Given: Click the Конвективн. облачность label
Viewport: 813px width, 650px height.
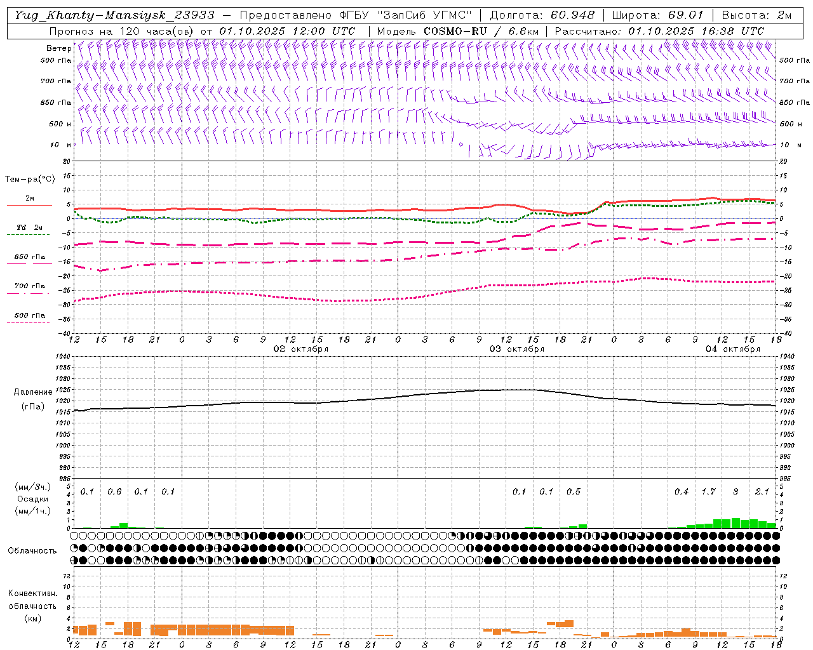Looking at the screenshot, I should coord(32,600).
